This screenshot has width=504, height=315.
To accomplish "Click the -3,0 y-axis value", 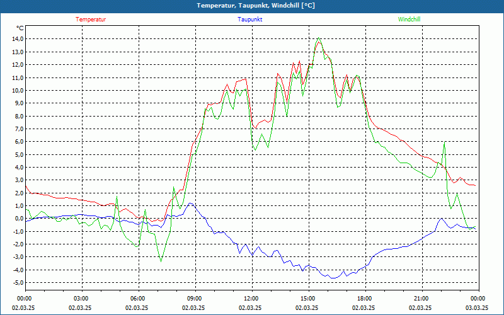I will coord(18,257).
